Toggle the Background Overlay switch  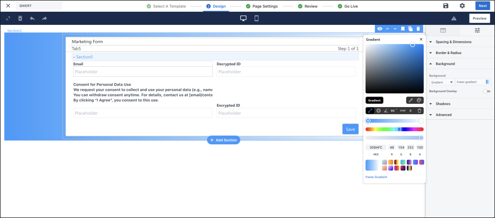click(x=487, y=91)
